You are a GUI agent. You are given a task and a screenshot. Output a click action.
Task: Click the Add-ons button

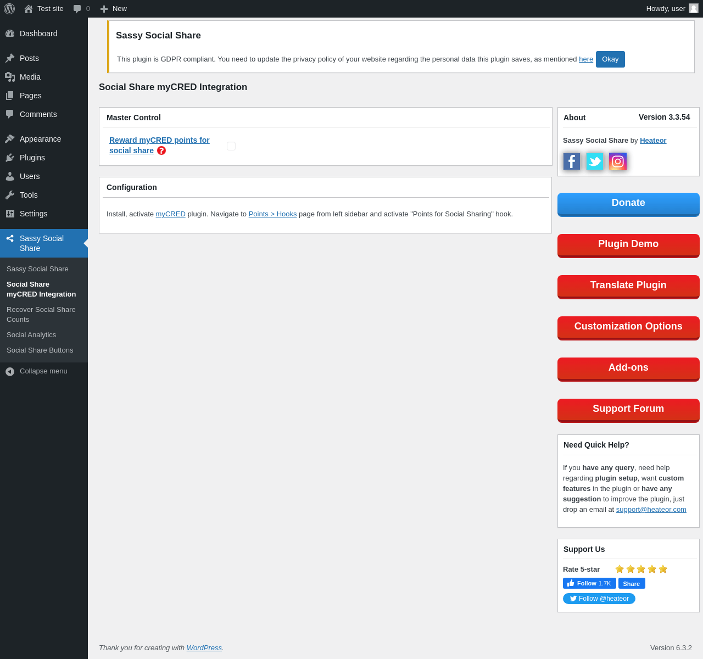point(628,369)
